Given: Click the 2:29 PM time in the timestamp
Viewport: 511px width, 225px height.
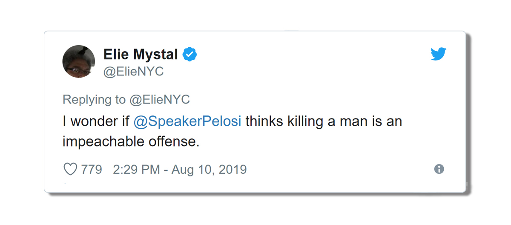Looking at the screenshot, I should [x=136, y=169].
